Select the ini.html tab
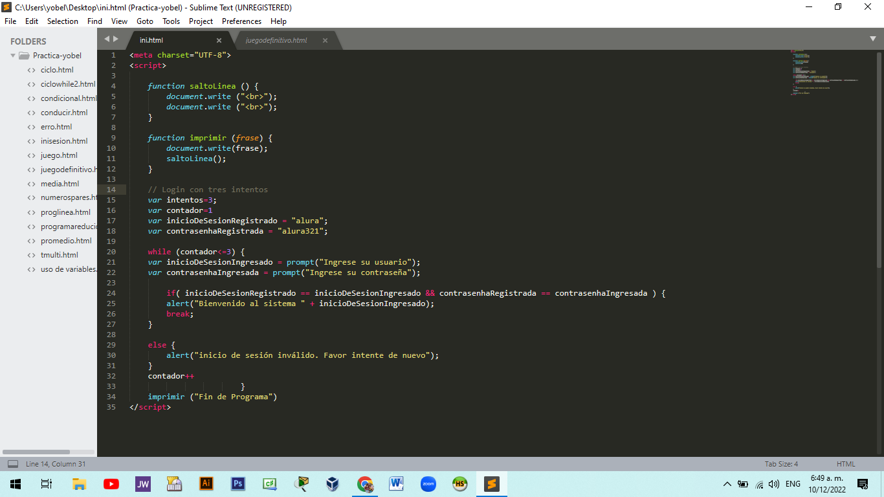This screenshot has height=497, width=884. point(151,40)
